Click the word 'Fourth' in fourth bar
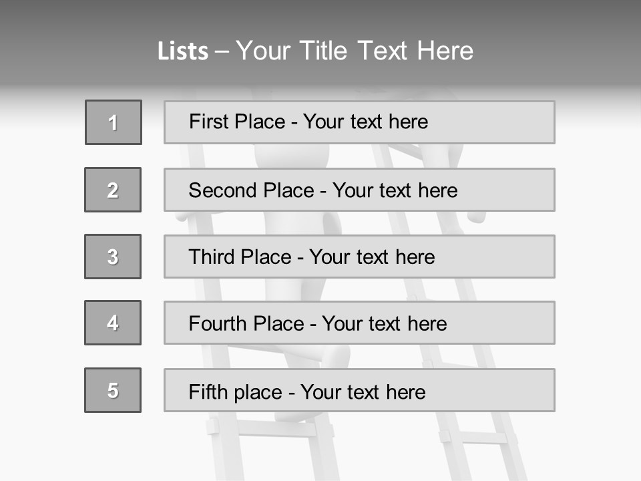641x481 pixels. 217,323
